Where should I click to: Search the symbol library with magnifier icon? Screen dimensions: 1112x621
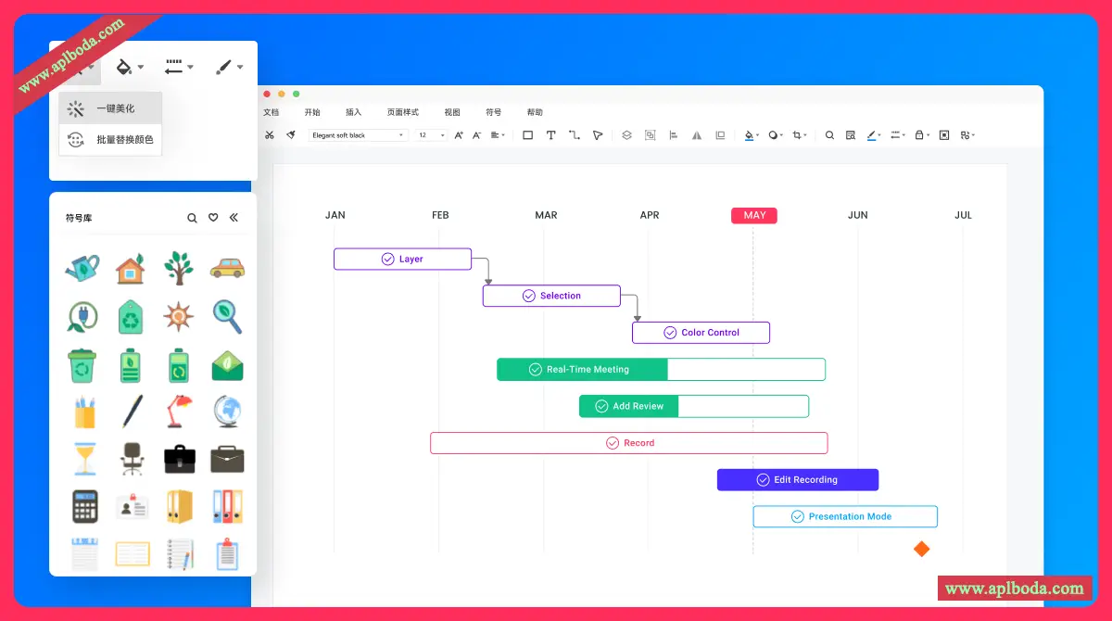[x=192, y=218]
